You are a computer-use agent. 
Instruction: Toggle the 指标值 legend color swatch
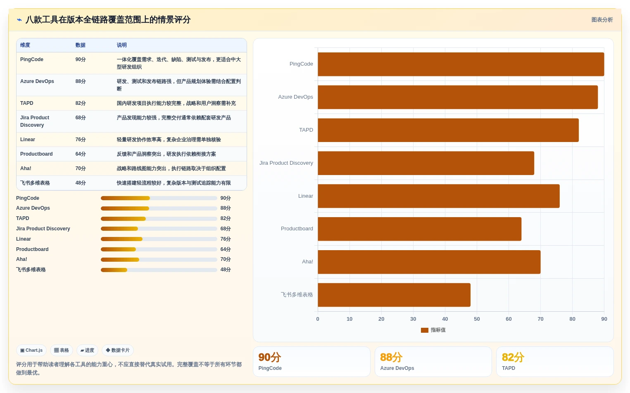pos(425,330)
